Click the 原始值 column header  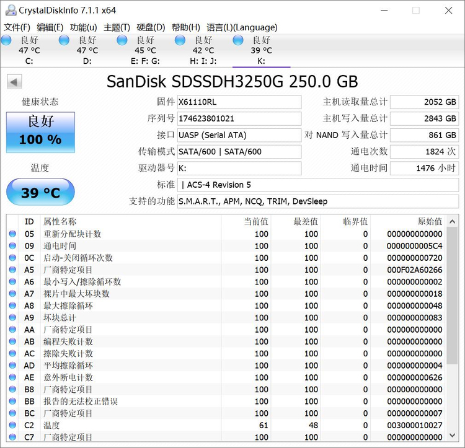(430, 222)
